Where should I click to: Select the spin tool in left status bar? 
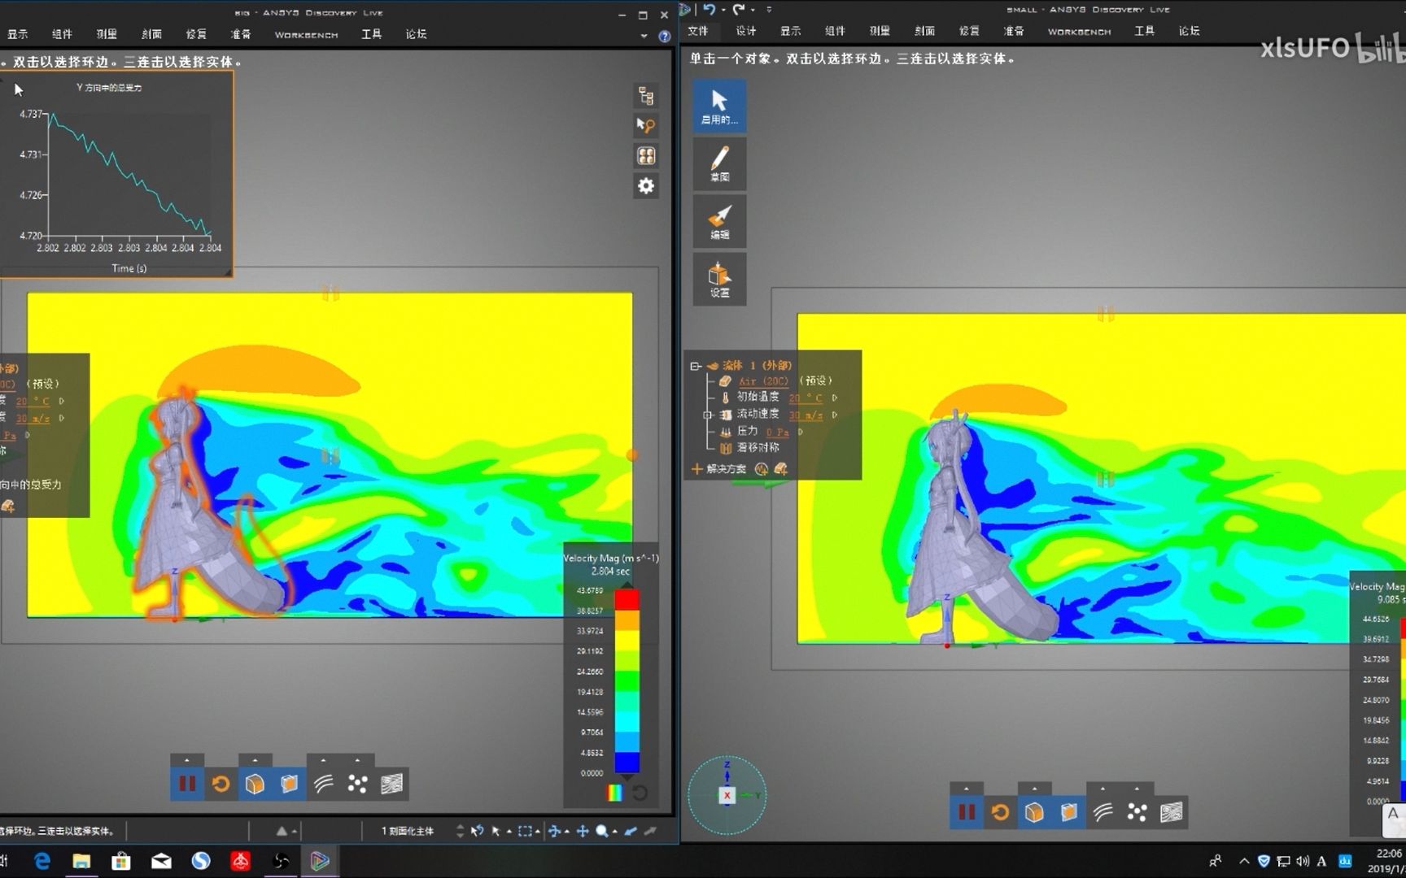(555, 831)
